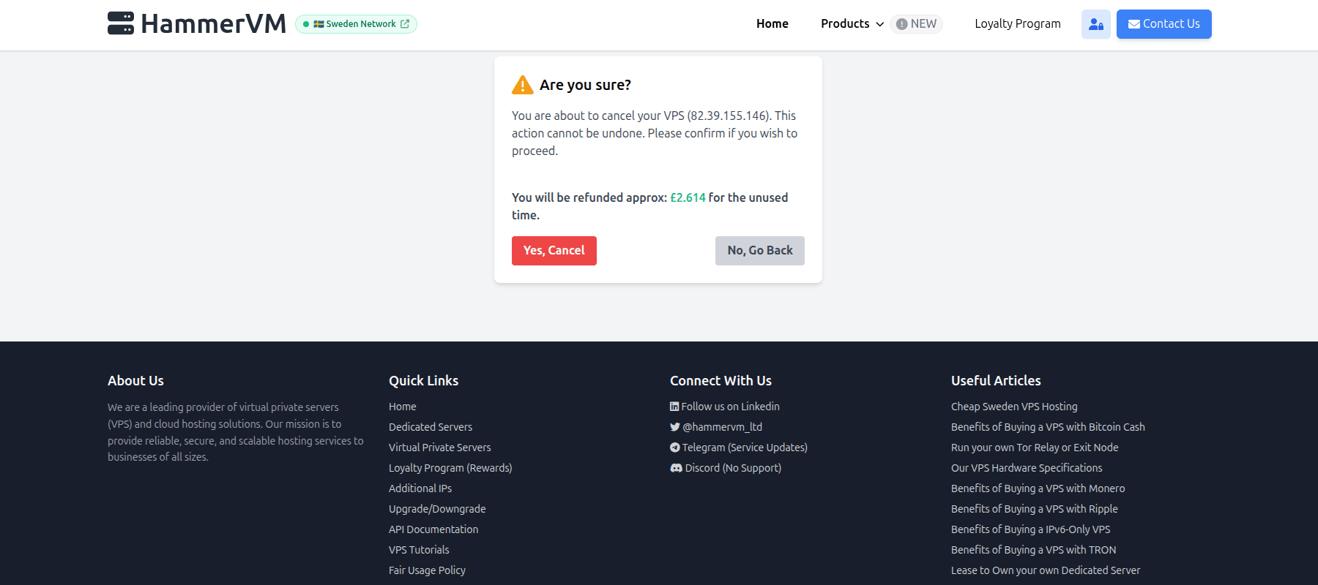Open Telegram (Service Updates) link
The width and height of the screenshot is (1318, 585).
click(738, 448)
